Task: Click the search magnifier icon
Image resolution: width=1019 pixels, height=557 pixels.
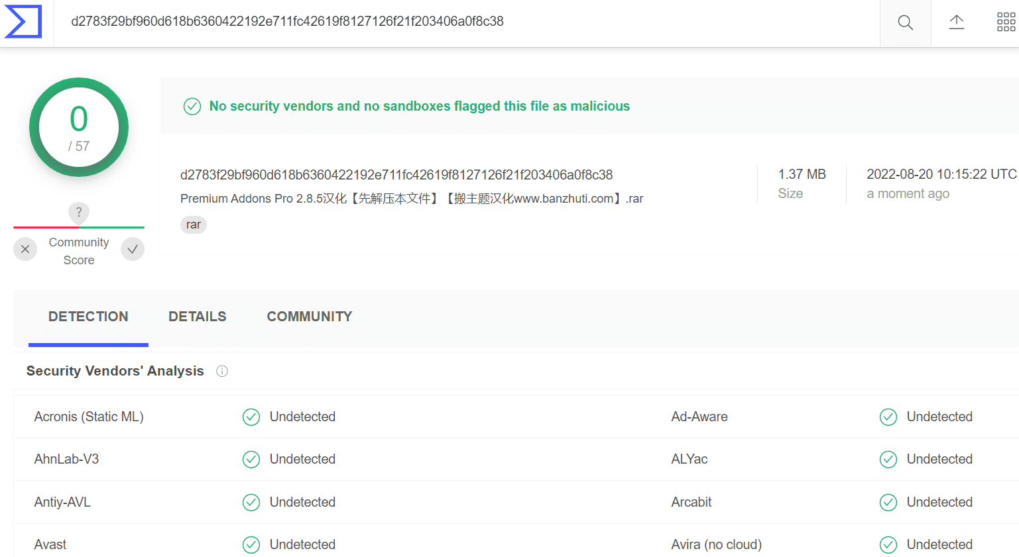Action: [905, 23]
